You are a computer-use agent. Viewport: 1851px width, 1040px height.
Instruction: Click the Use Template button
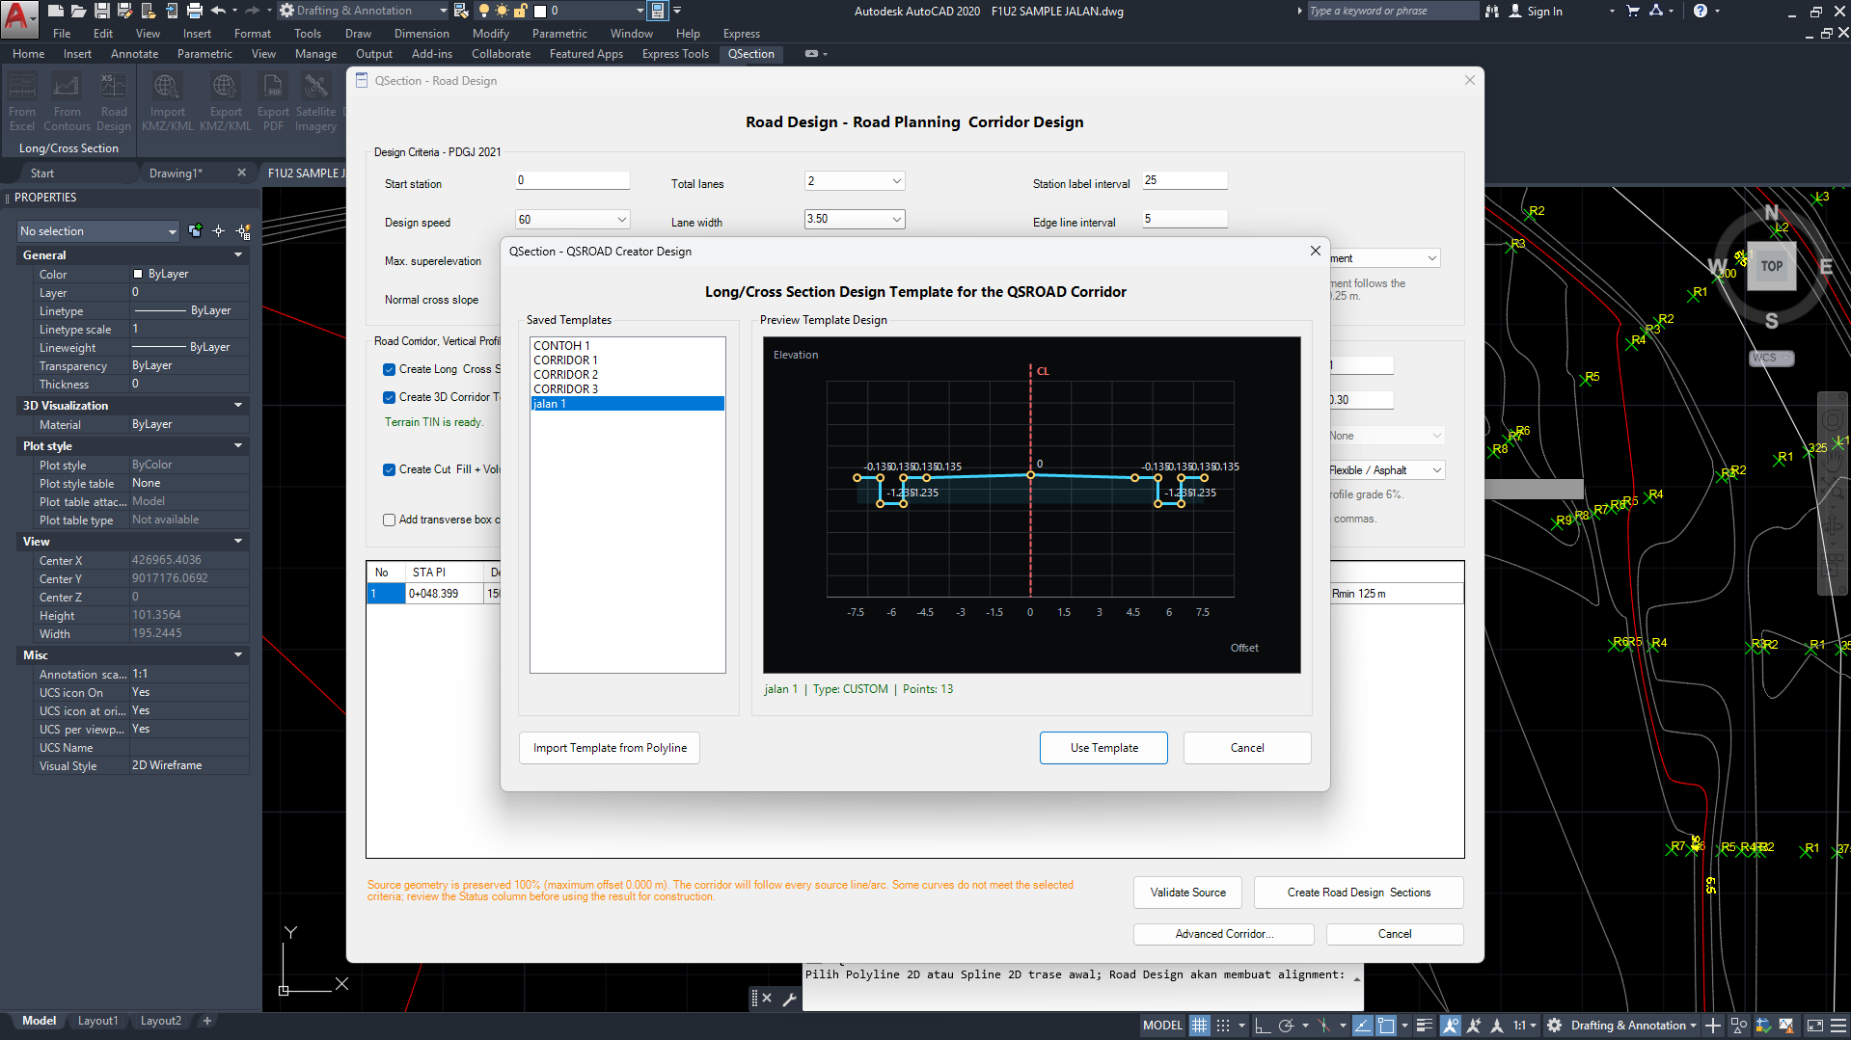point(1103,748)
